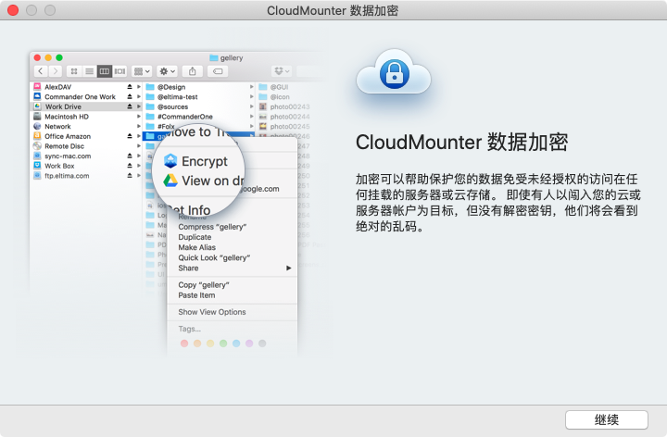This screenshot has width=667, height=437.
Task: Open the gear action dropdown in Finder toolbar
Action: (x=168, y=70)
